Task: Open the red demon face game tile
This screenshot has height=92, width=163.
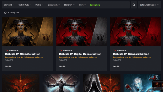Action: [x=21, y=83]
